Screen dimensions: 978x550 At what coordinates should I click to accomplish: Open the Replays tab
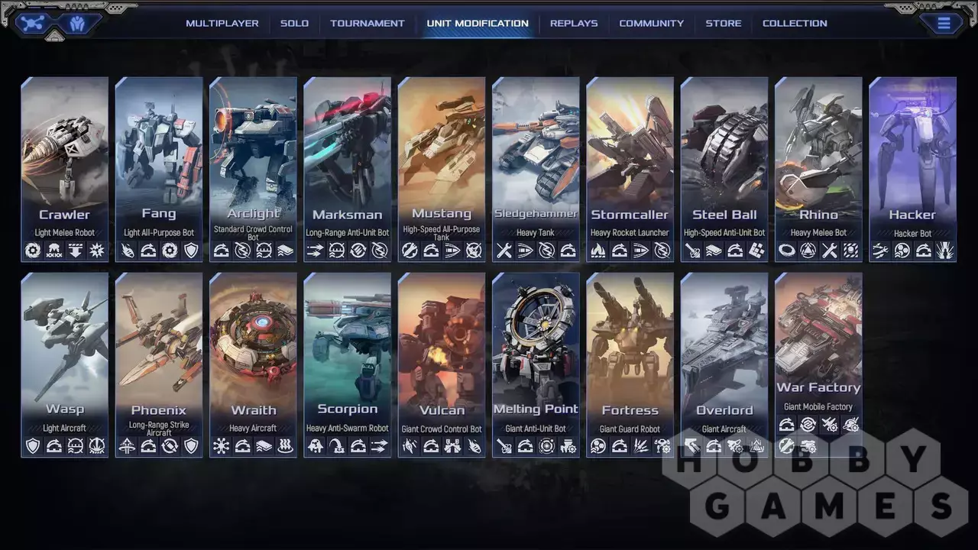[x=574, y=24]
